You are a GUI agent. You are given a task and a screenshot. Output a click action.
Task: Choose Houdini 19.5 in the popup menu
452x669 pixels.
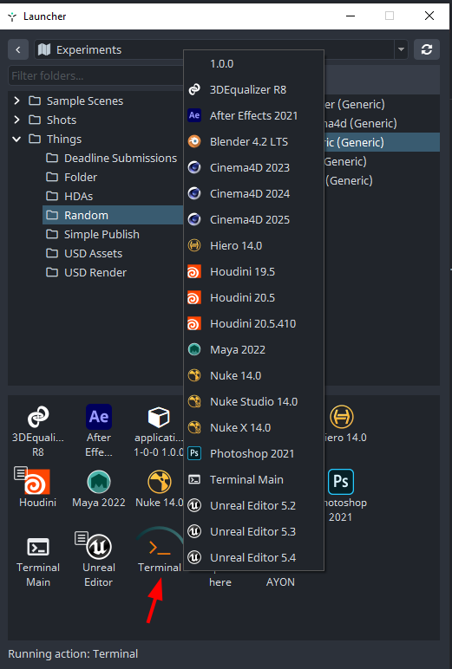pos(254,272)
